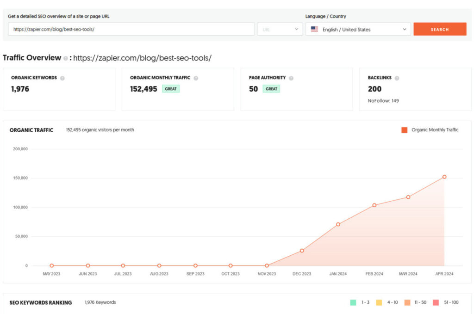Select the NOV 2023 data point on chart
The height and width of the screenshot is (314, 474).
(x=267, y=266)
